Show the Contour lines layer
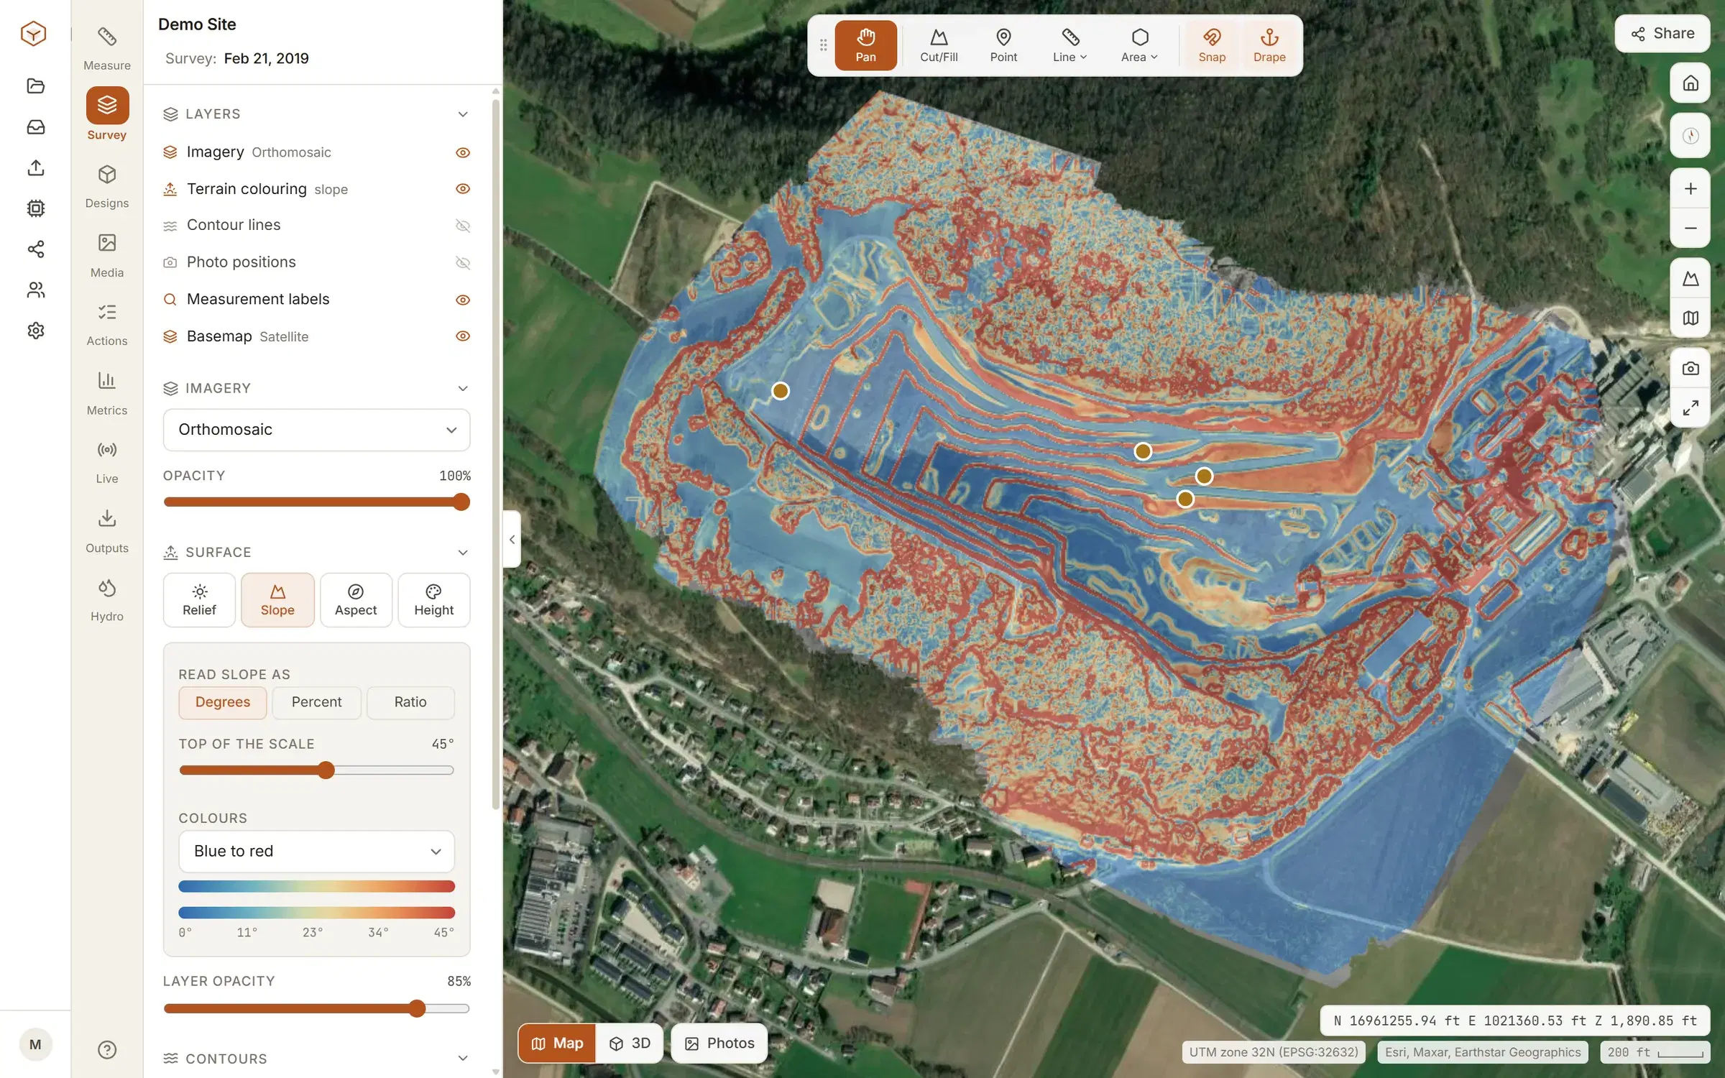 pyautogui.click(x=463, y=226)
